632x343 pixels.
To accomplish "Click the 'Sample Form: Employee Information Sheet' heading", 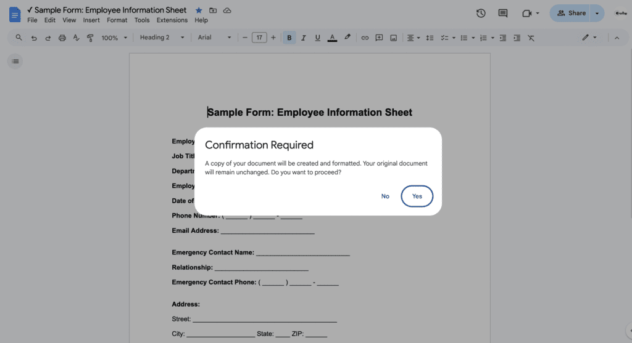I will pyautogui.click(x=310, y=112).
